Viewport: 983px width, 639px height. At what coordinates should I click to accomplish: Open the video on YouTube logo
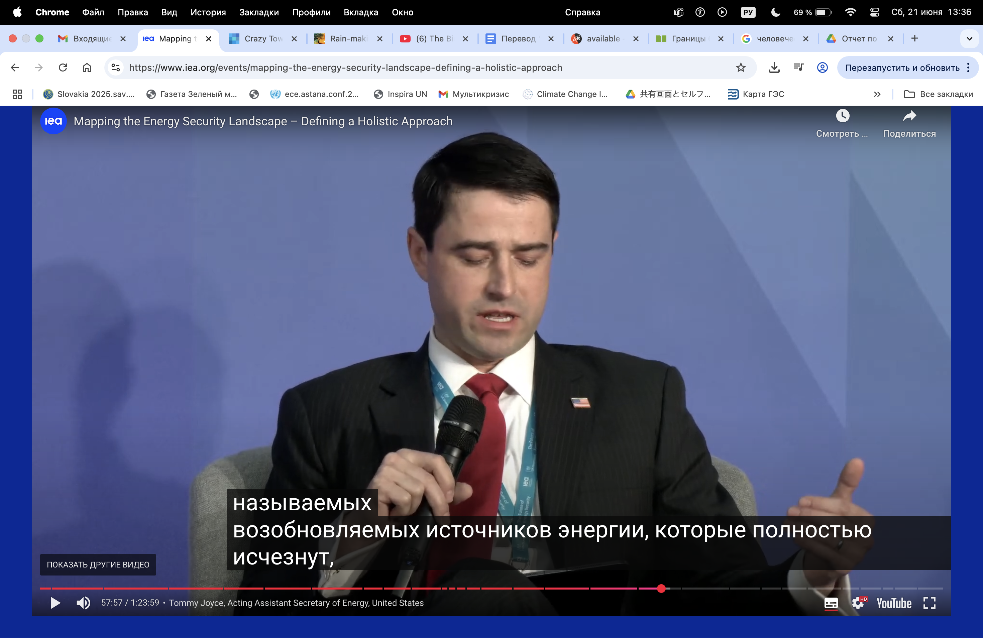tap(894, 604)
